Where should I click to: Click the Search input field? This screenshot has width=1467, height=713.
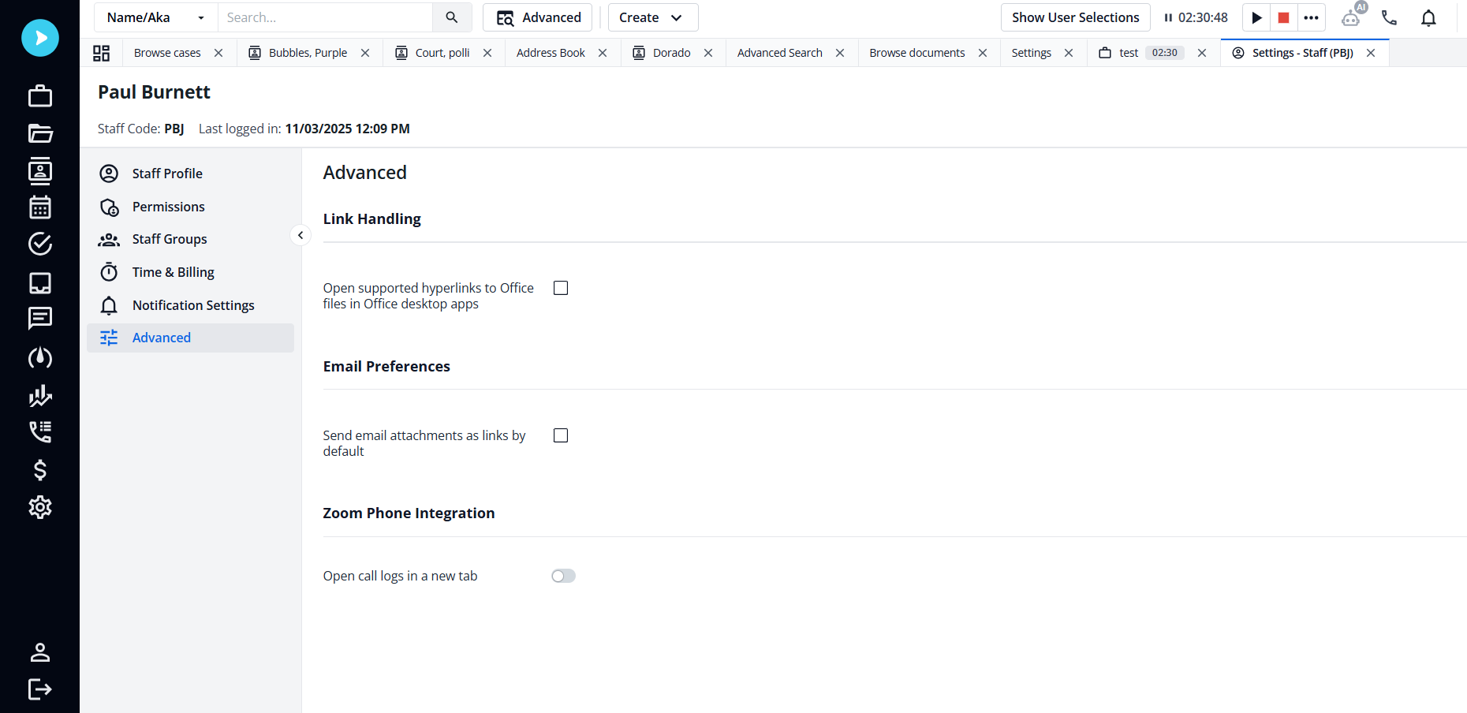[325, 17]
